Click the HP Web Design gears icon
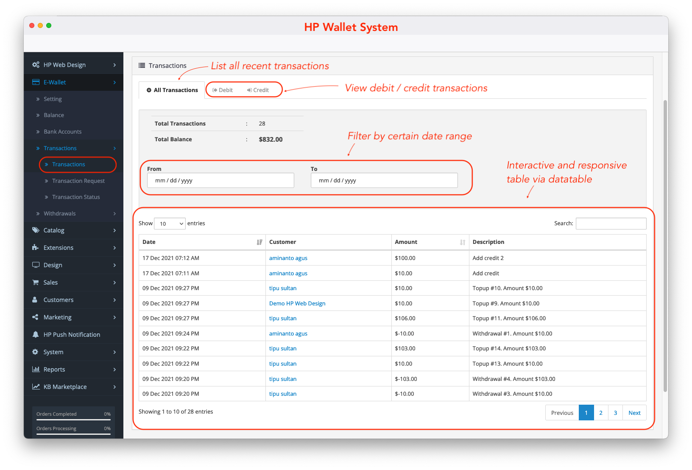Screen dimensions: 692x470 36,65
